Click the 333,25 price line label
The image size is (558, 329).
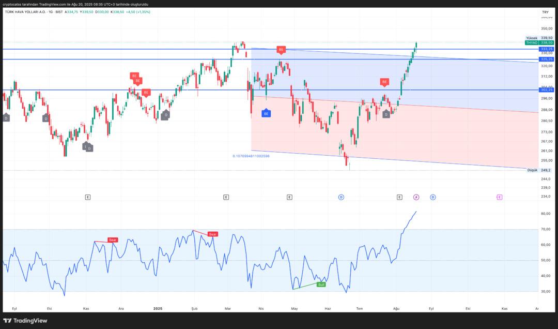pyautogui.click(x=546, y=49)
